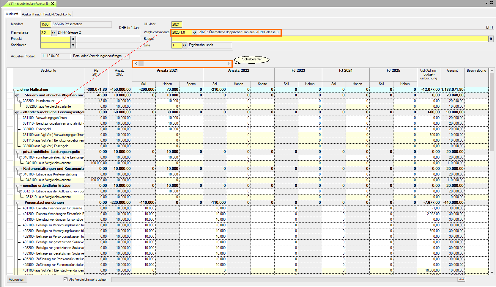496x287 pixels.
Task: Toggle Alle Vergleichswerte zeigen checkbox
Action: pyautogui.click(x=65, y=280)
